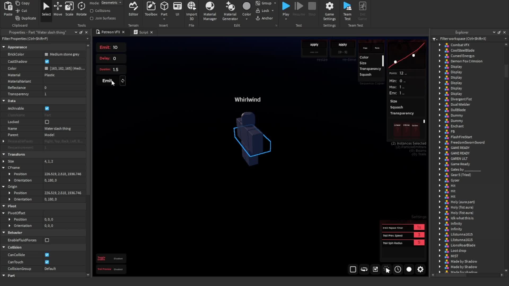Click the Color swatch in properties
Image resolution: width=509 pixels, height=286 pixels.
(46, 68)
